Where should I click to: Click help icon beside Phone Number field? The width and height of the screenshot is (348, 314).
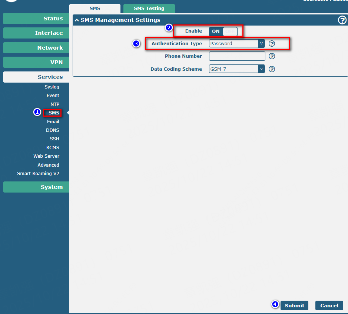coord(272,56)
